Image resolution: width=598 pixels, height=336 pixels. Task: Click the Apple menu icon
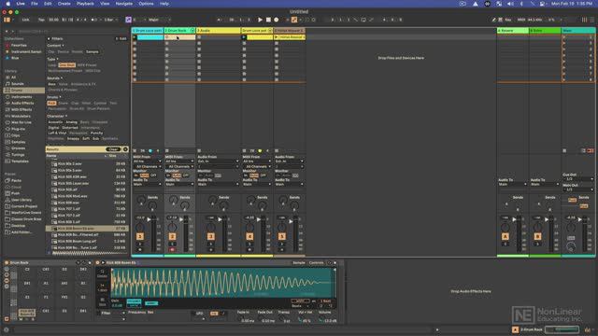coord(8,4)
